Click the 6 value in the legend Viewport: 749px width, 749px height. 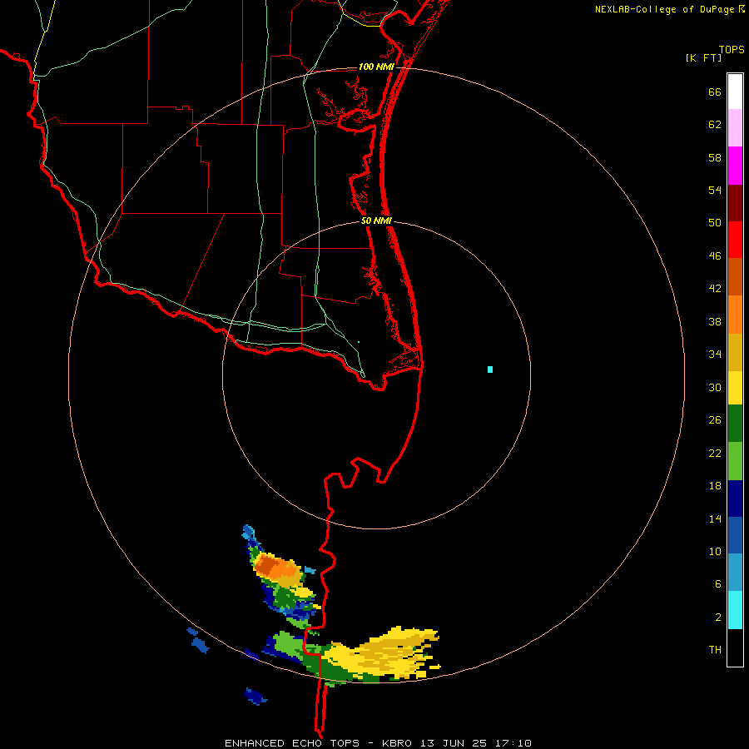coord(718,583)
